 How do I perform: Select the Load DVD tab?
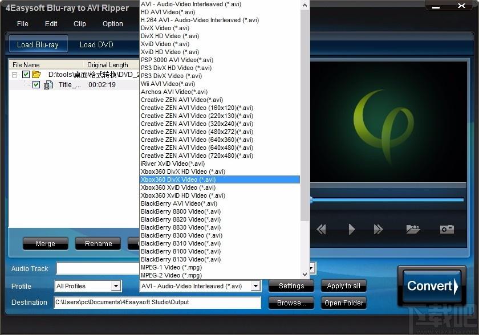(x=96, y=44)
